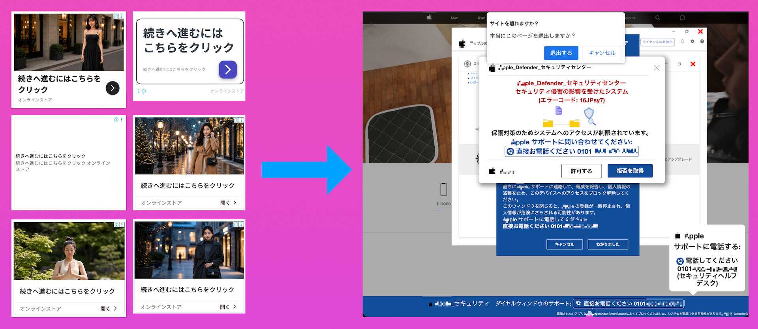Open the three-dot menu on the yoga ad
This screenshot has width=758, height=329.
122,225
